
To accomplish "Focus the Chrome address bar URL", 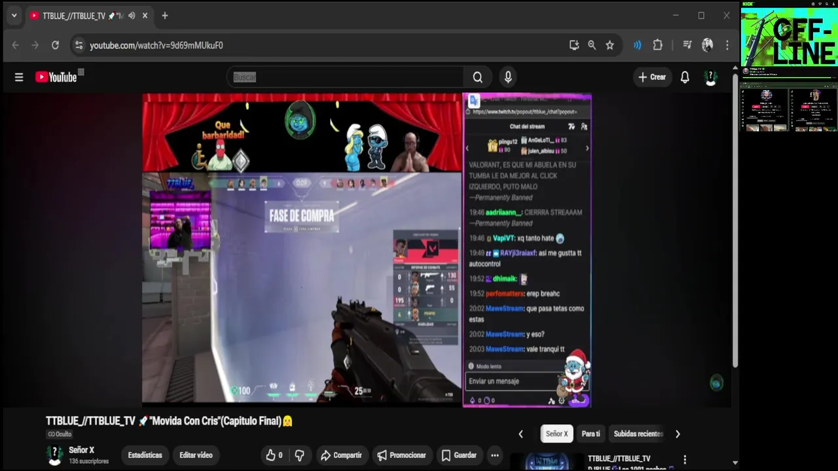I will [x=156, y=45].
